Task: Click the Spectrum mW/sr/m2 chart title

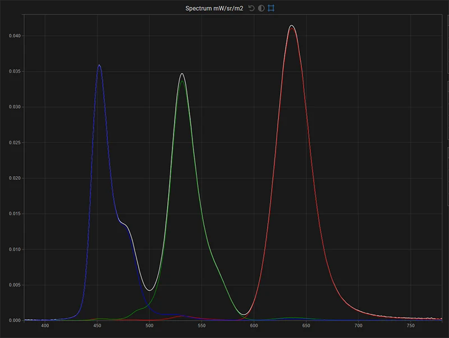Action: coord(214,8)
